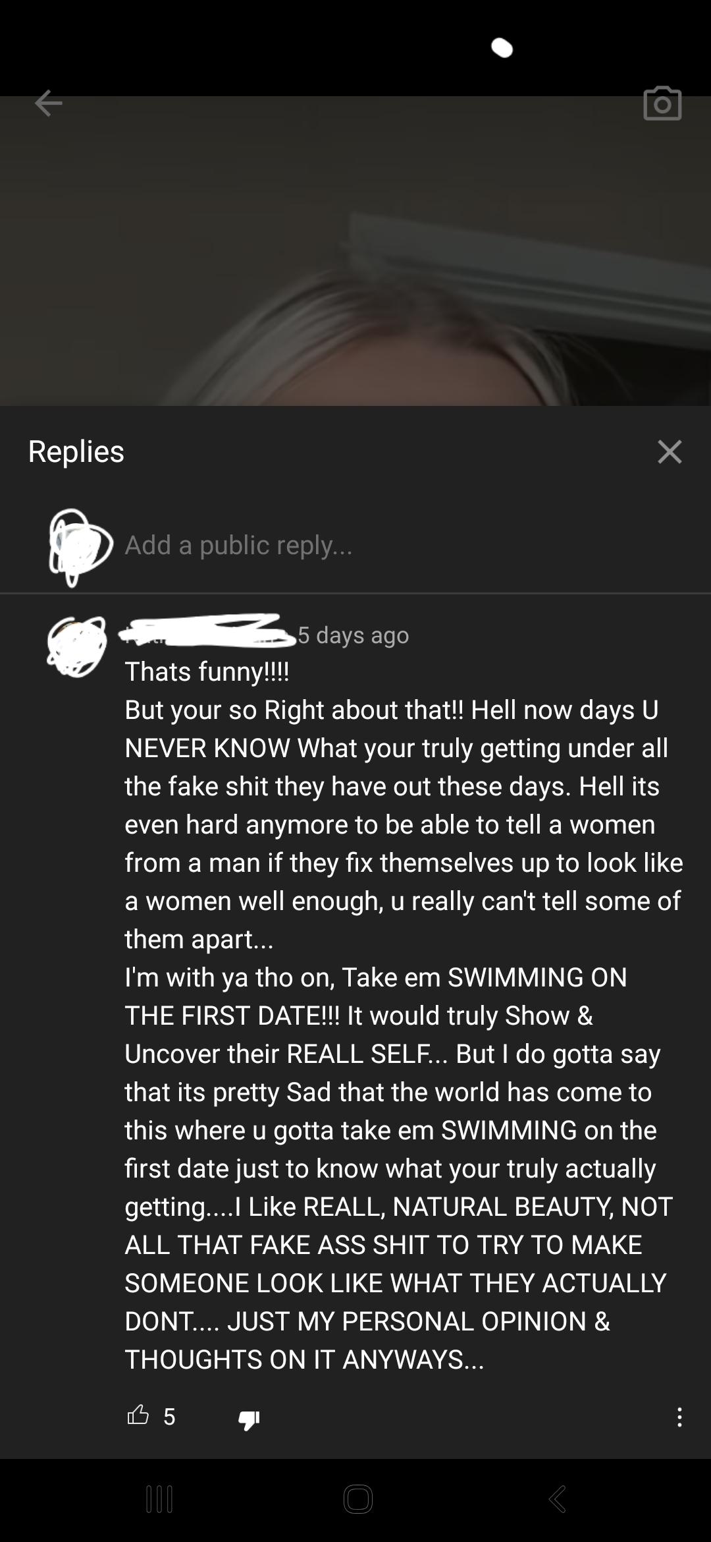Viewport: 711px width, 1542px height.
Task: Tap the Android home button
Action: tap(357, 1499)
